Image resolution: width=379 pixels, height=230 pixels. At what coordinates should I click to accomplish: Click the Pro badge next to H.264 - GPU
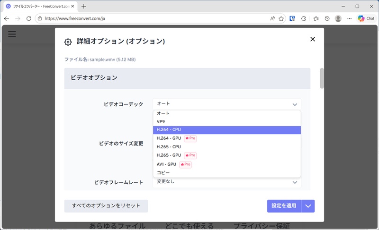190,138
